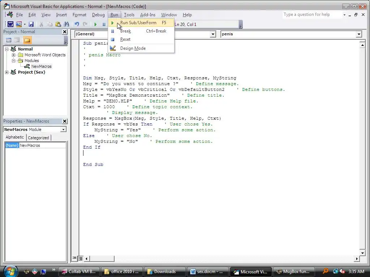Click the View Microsoft Word toolbar icon
Image resolution: width=370 pixels, height=277 pixels.
[10, 24]
